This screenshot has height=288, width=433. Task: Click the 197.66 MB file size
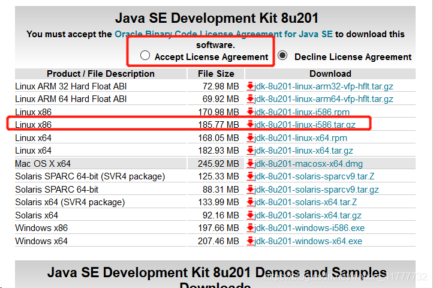point(218,228)
